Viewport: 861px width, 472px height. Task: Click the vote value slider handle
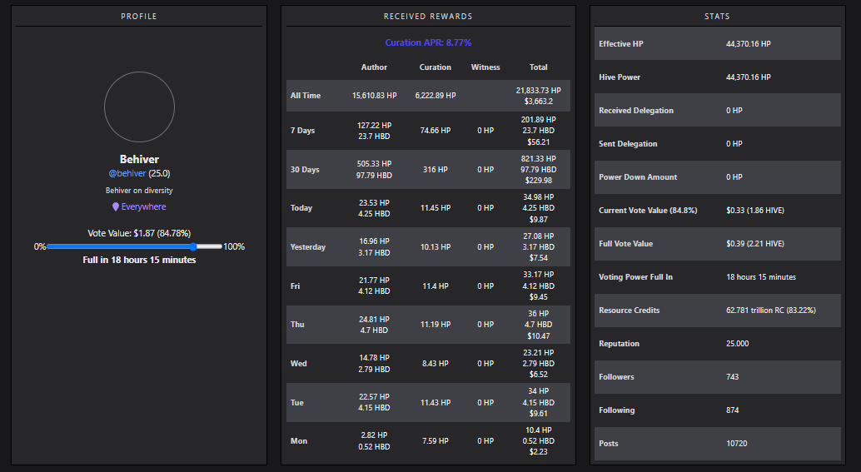pos(193,246)
